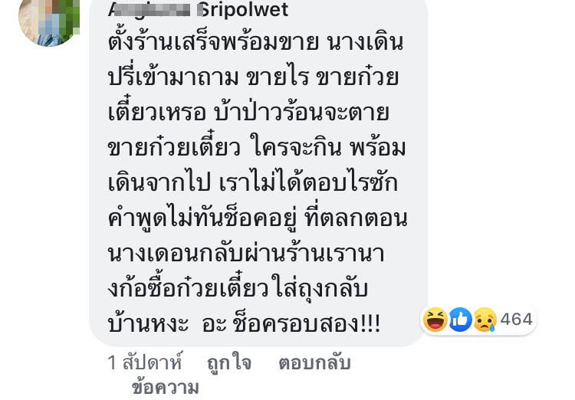This screenshot has height=400, width=575.
Task: Click the line starting นางเดอนกลับผ่านร้าน
Action: coord(246,253)
